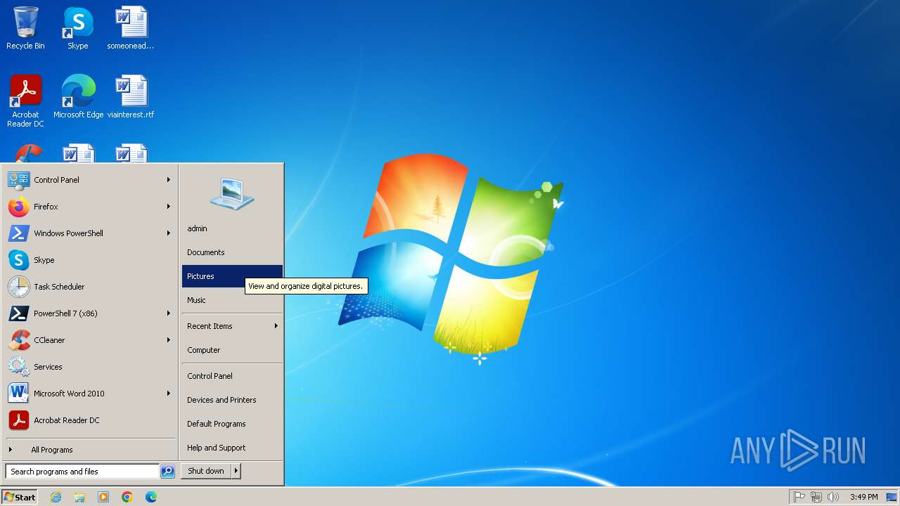The height and width of the screenshot is (506, 900).
Task: Open Documents from the Start menu
Action: (232, 252)
